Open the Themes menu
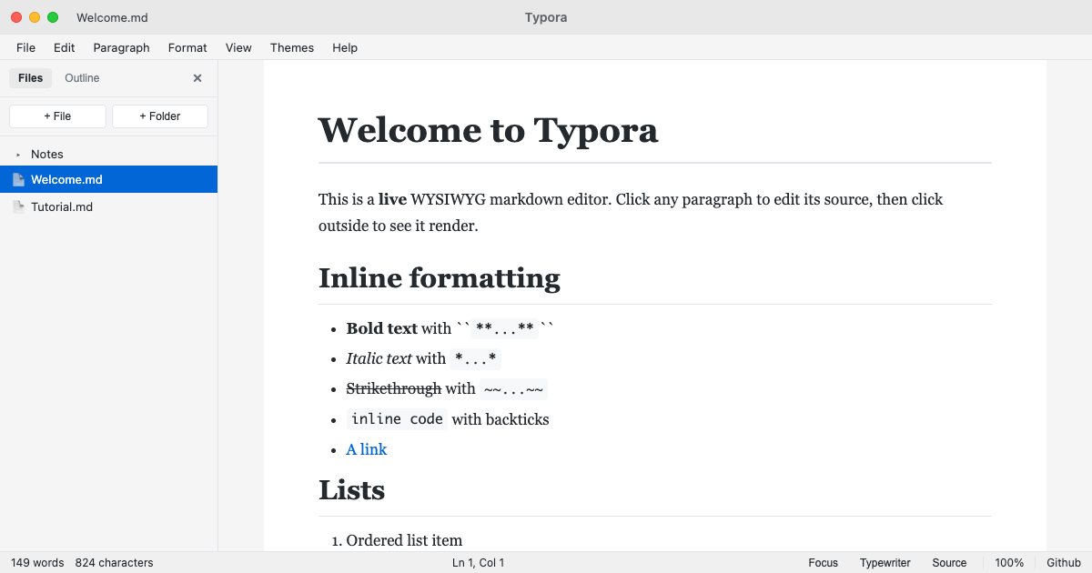 click(x=292, y=47)
